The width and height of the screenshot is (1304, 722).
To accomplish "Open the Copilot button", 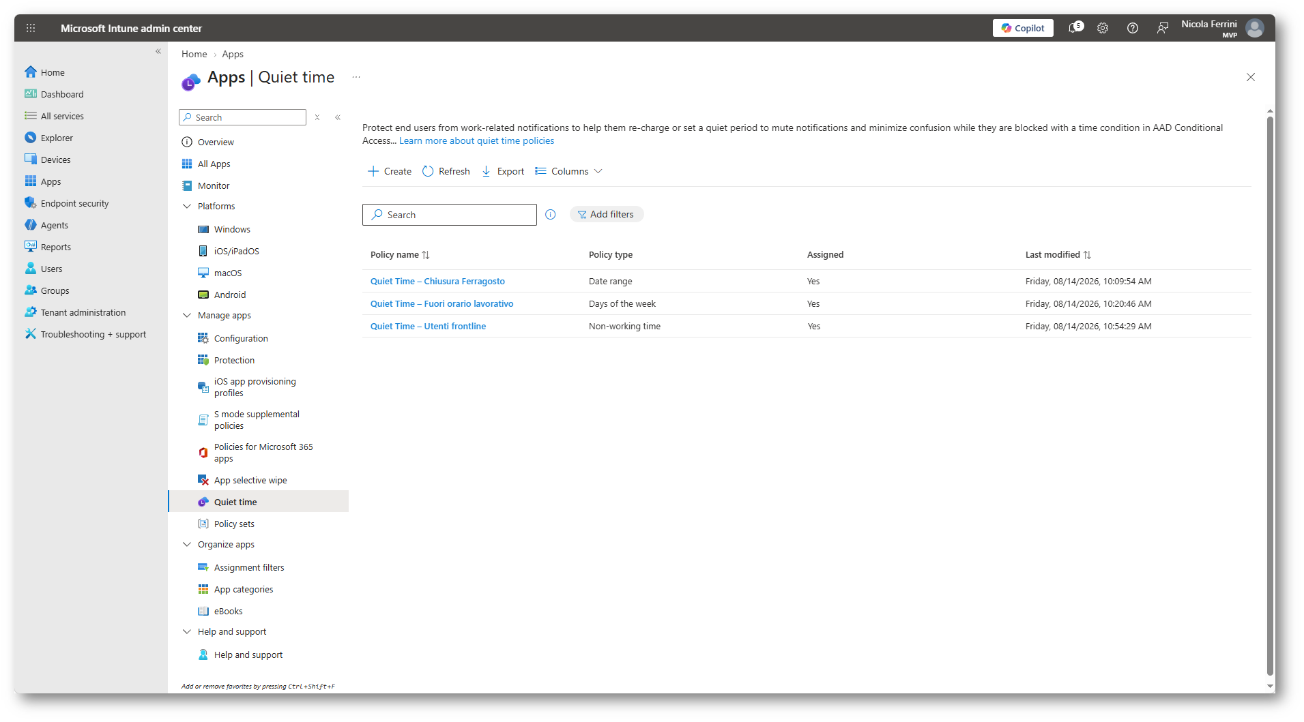I will [1023, 28].
